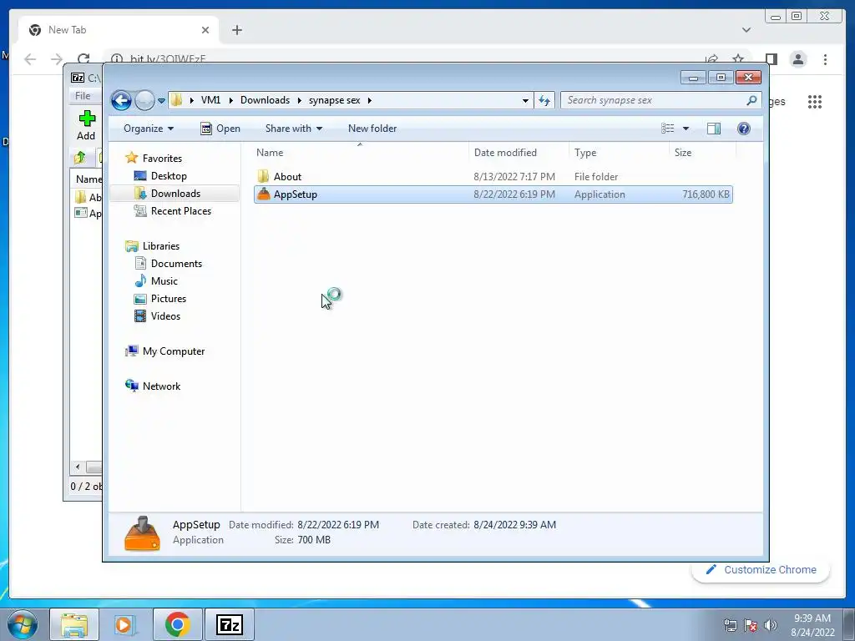Open the Share with dropdown

tap(293, 129)
